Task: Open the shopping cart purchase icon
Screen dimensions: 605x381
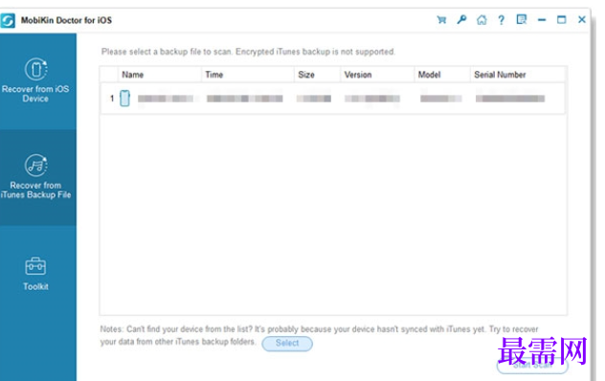Action: (x=441, y=20)
